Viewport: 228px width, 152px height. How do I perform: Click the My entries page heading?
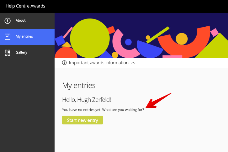tap(79, 86)
